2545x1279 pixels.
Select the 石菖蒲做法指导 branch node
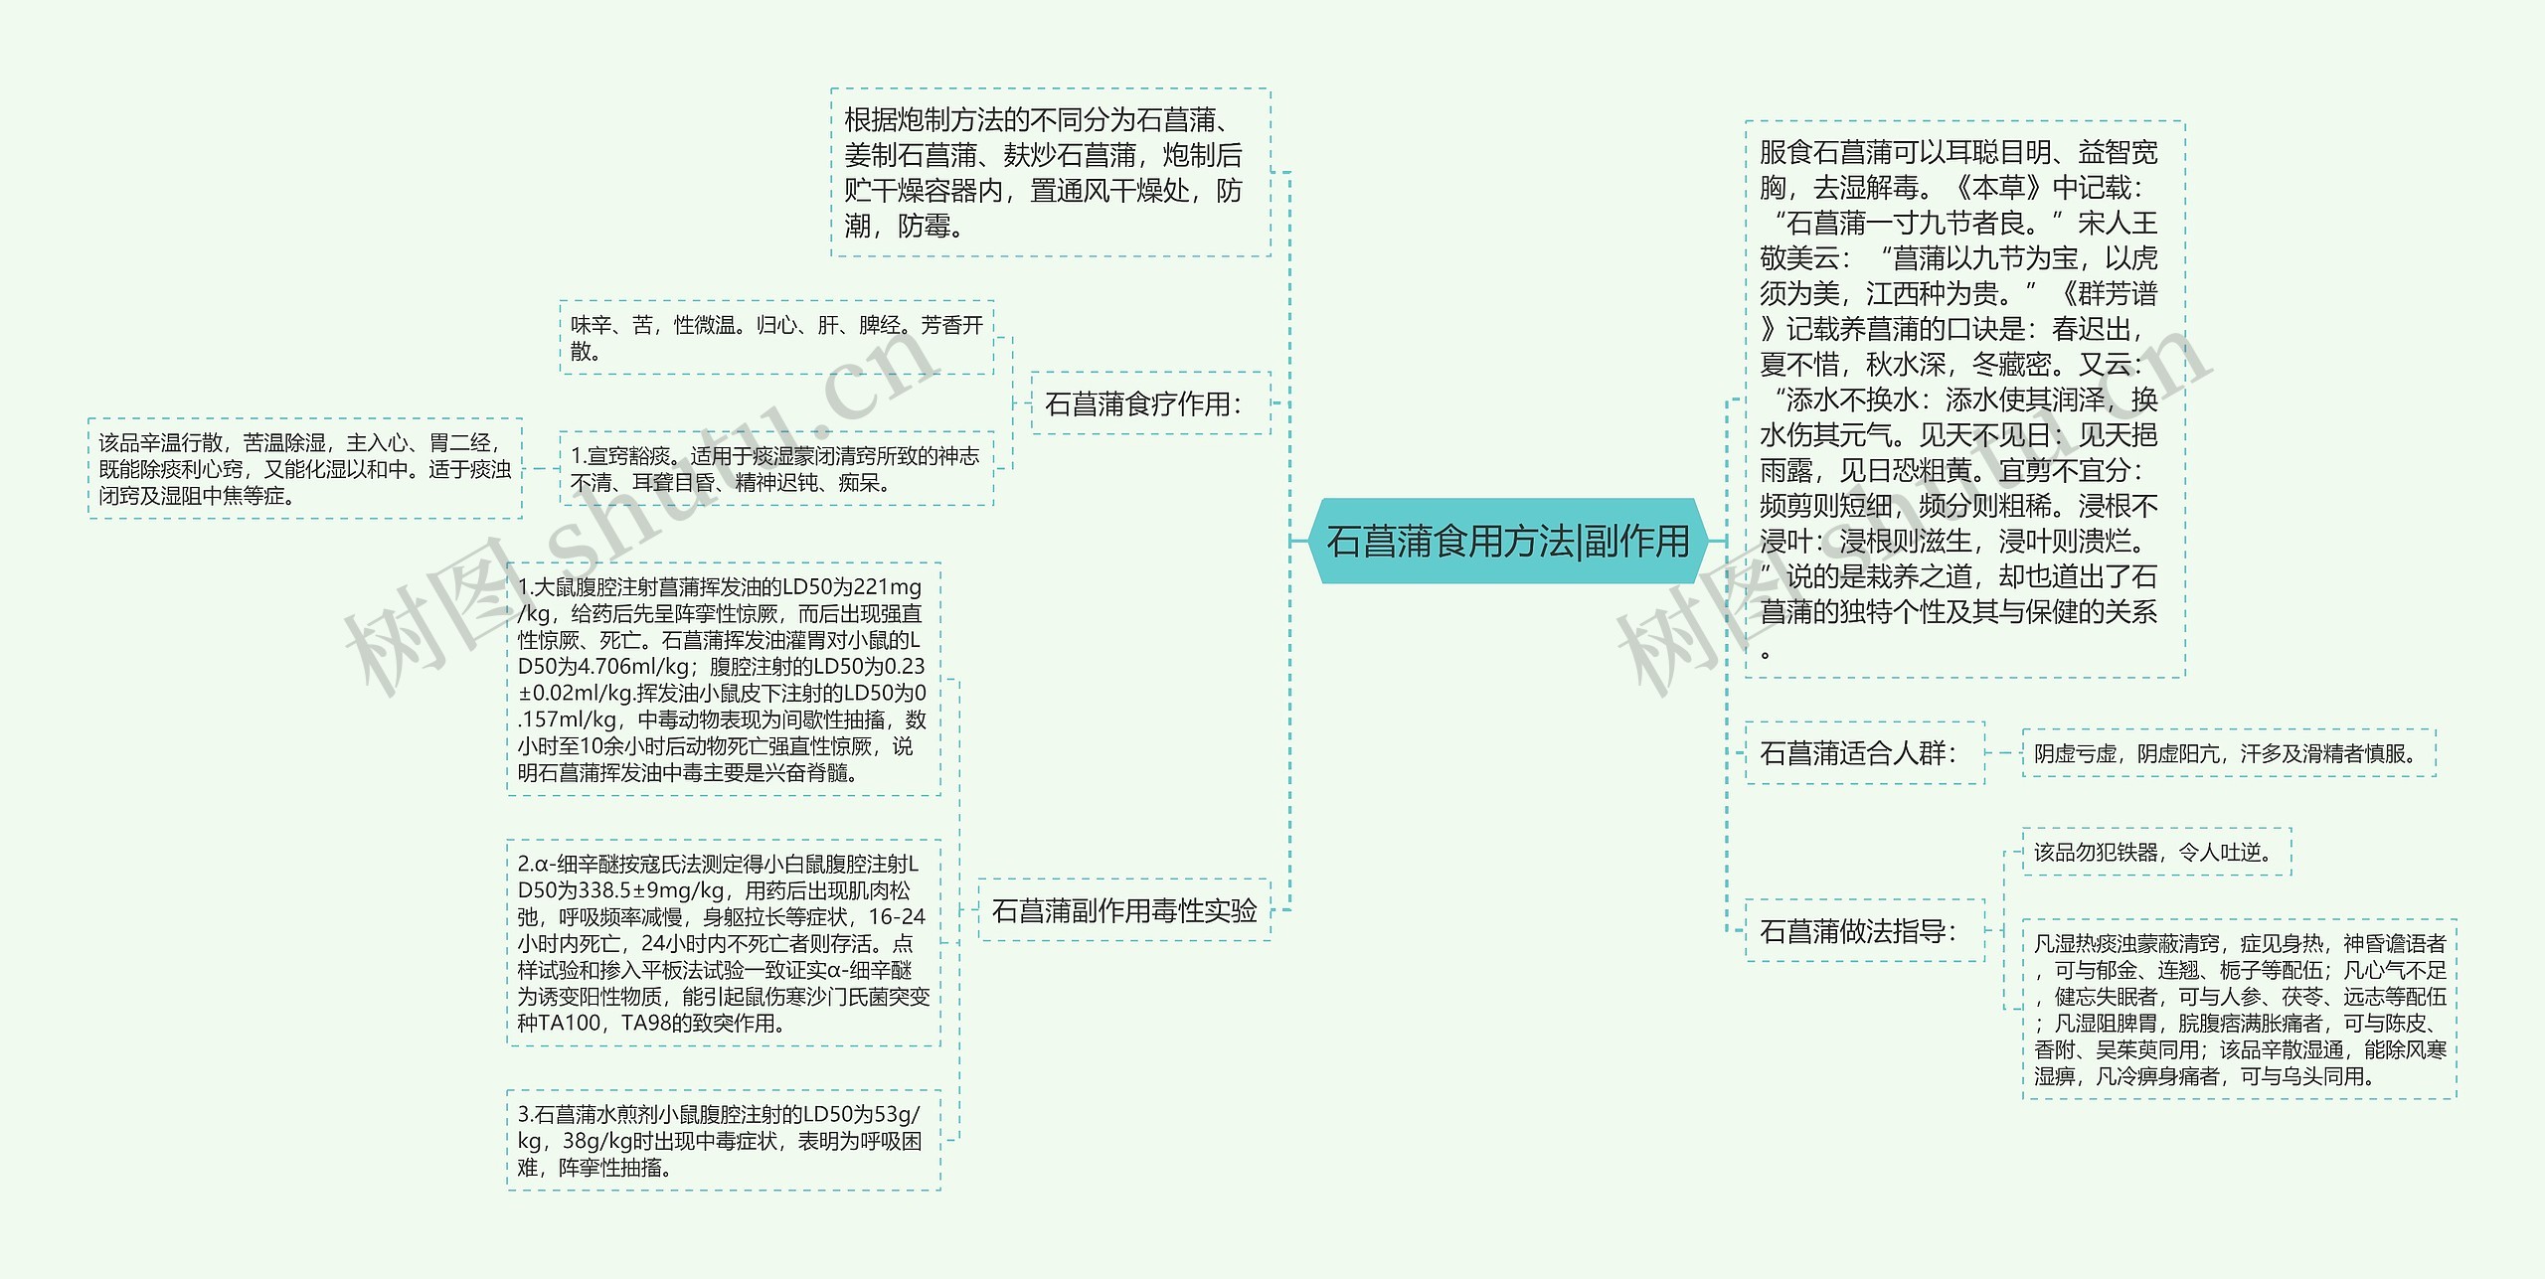1864,931
